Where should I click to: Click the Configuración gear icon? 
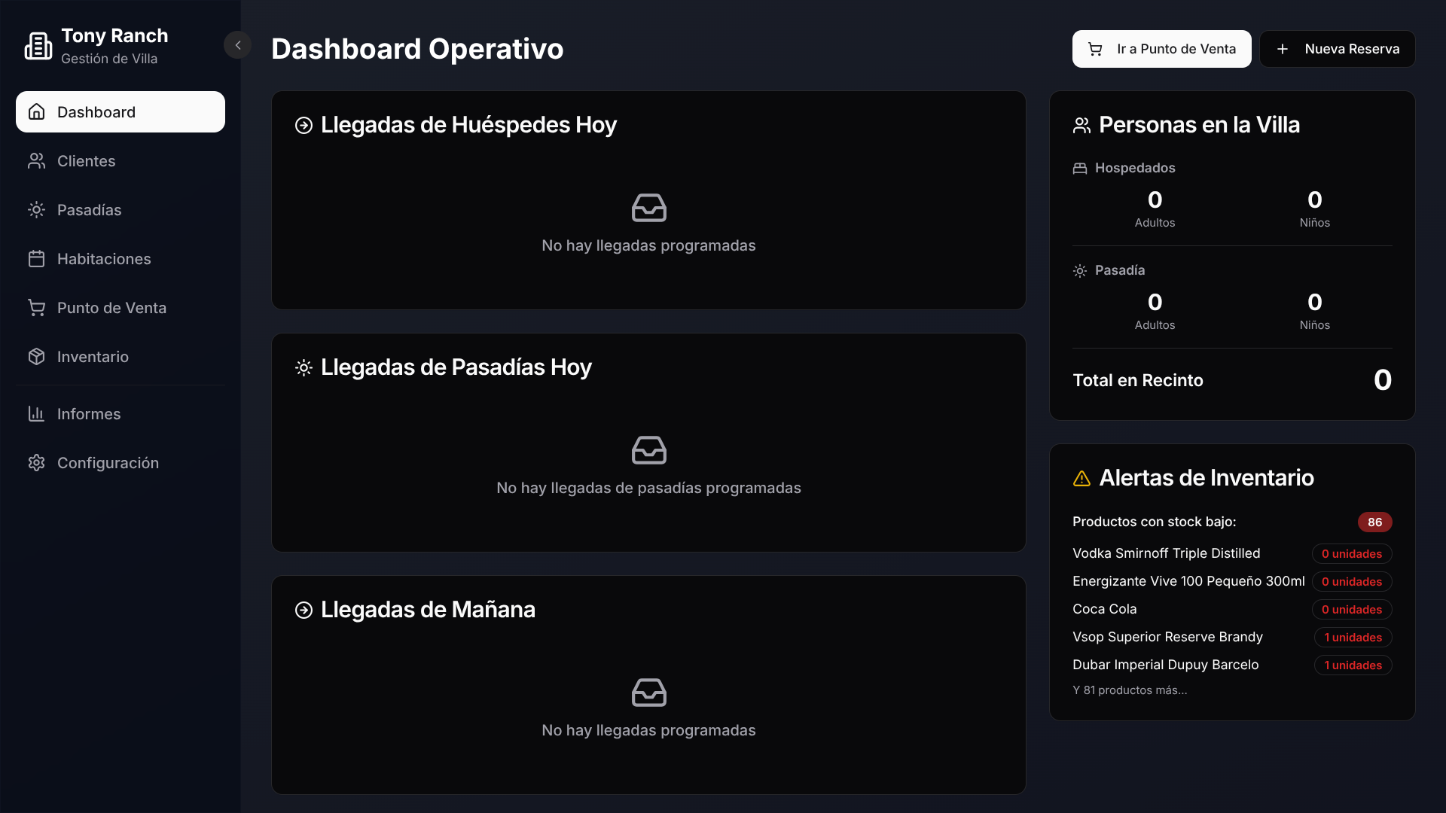36,463
